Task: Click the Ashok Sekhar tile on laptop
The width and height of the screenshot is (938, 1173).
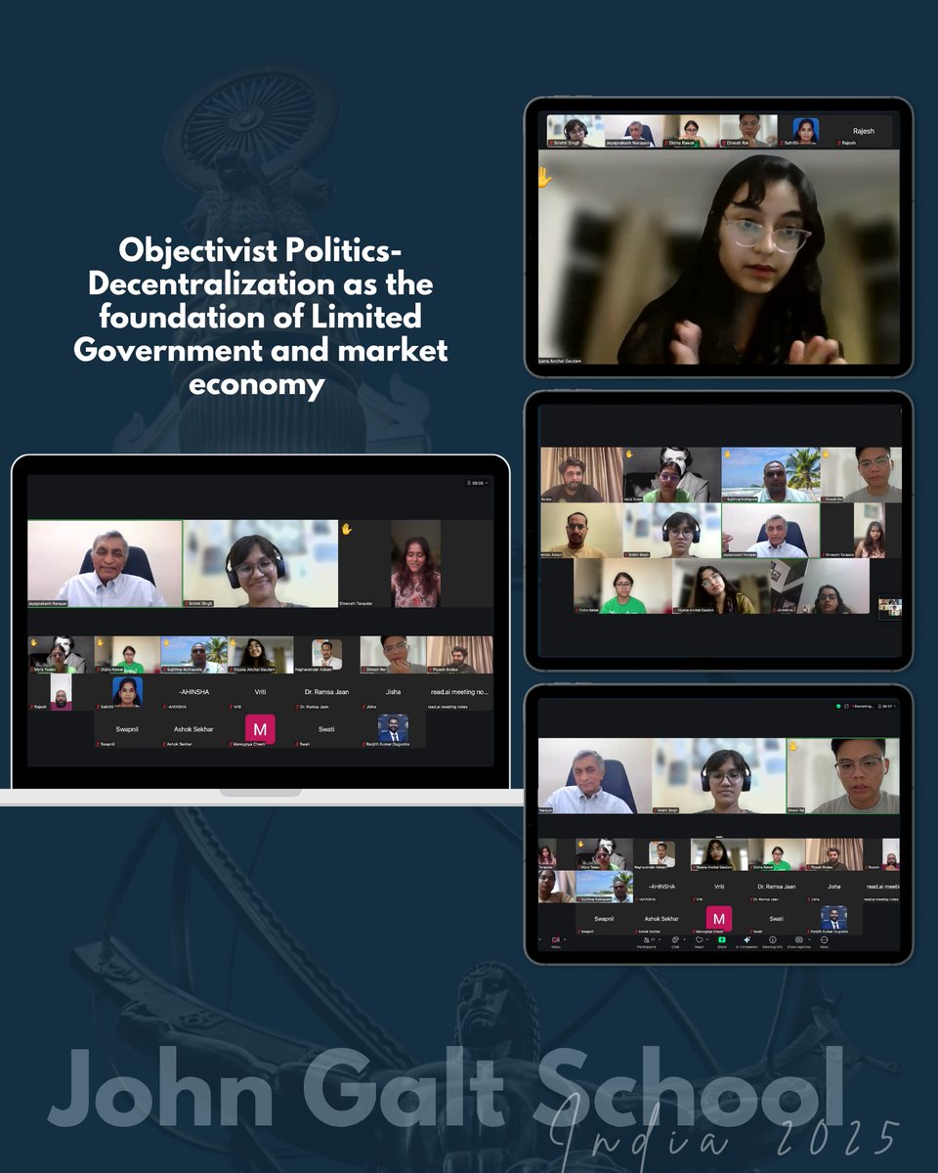Action: coord(193,729)
